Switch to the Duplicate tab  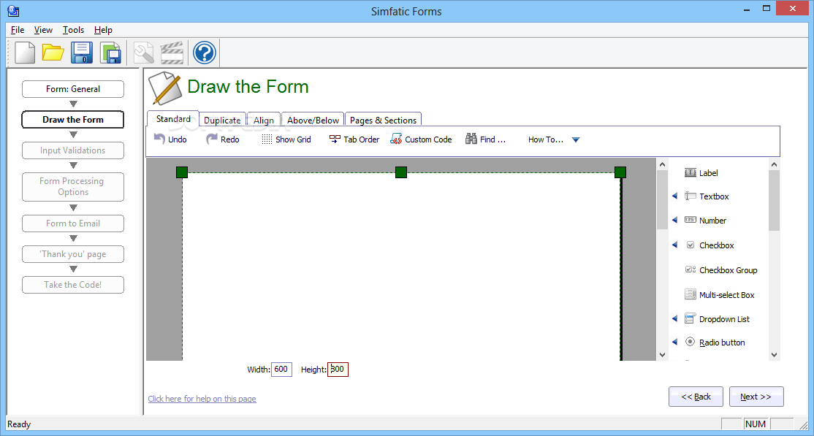222,120
